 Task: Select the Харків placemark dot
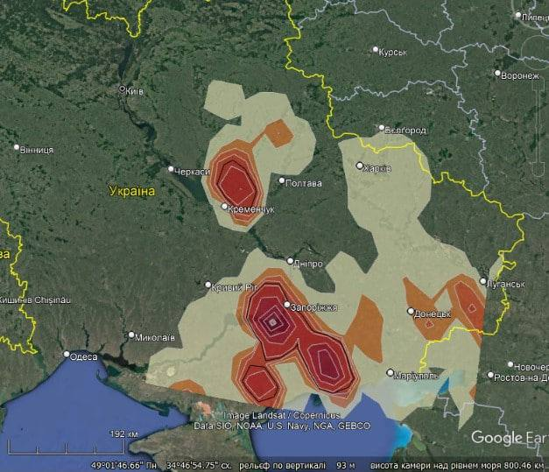[359, 165]
